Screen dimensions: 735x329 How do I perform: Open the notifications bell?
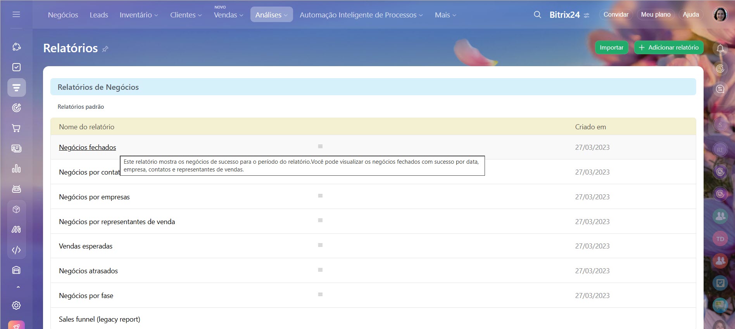tap(720, 48)
